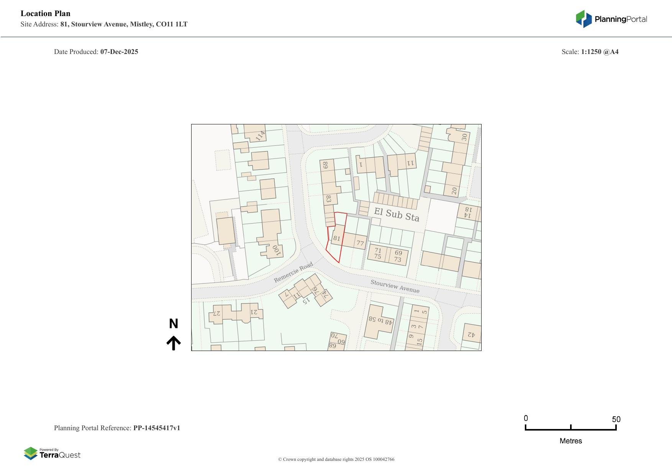This screenshot has height=475, width=672.
Task: Click the El Sub Sta label
Action: 397,215
